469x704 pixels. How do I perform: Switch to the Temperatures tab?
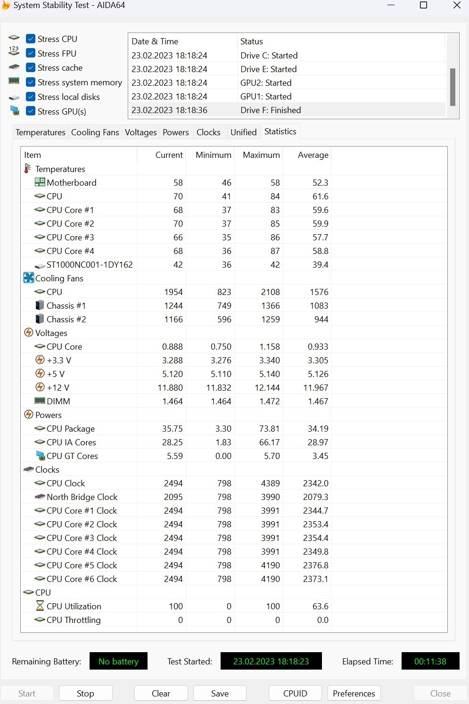pyautogui.click(x=41, y=132)
